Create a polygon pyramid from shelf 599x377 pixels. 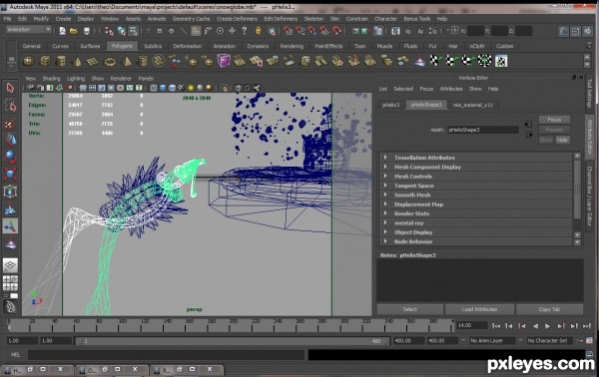point(127,61)
